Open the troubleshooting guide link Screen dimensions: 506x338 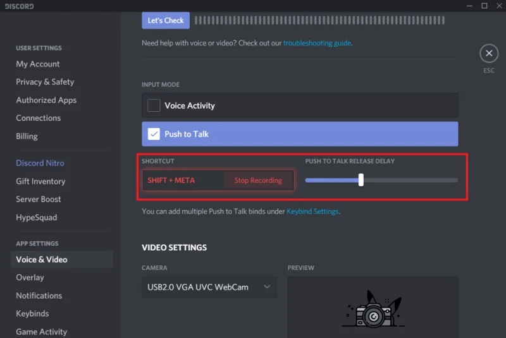tap(317, 43)
